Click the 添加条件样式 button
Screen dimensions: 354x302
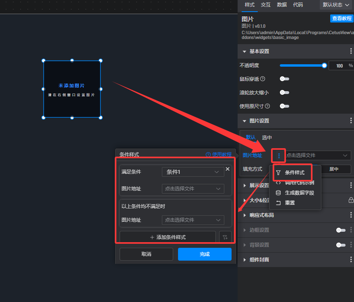pos(168,237)
